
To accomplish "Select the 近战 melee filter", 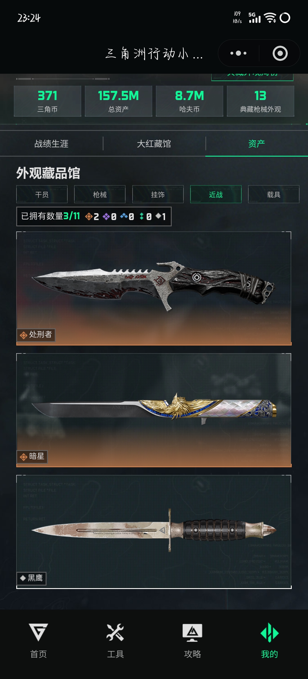I will (216, 194).
